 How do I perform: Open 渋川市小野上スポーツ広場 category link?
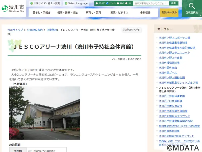pos(174,38)
